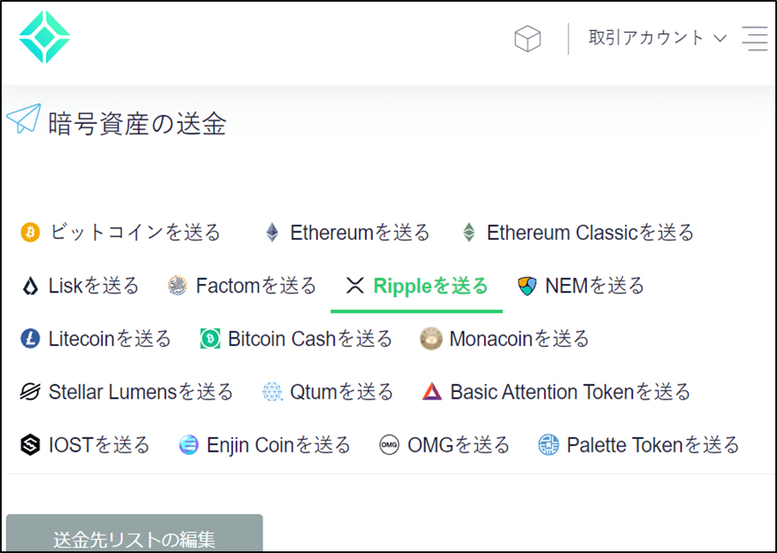Select the ビットコインを送る tab
This screenshot has height=553, width=777.
pos(121,232)
